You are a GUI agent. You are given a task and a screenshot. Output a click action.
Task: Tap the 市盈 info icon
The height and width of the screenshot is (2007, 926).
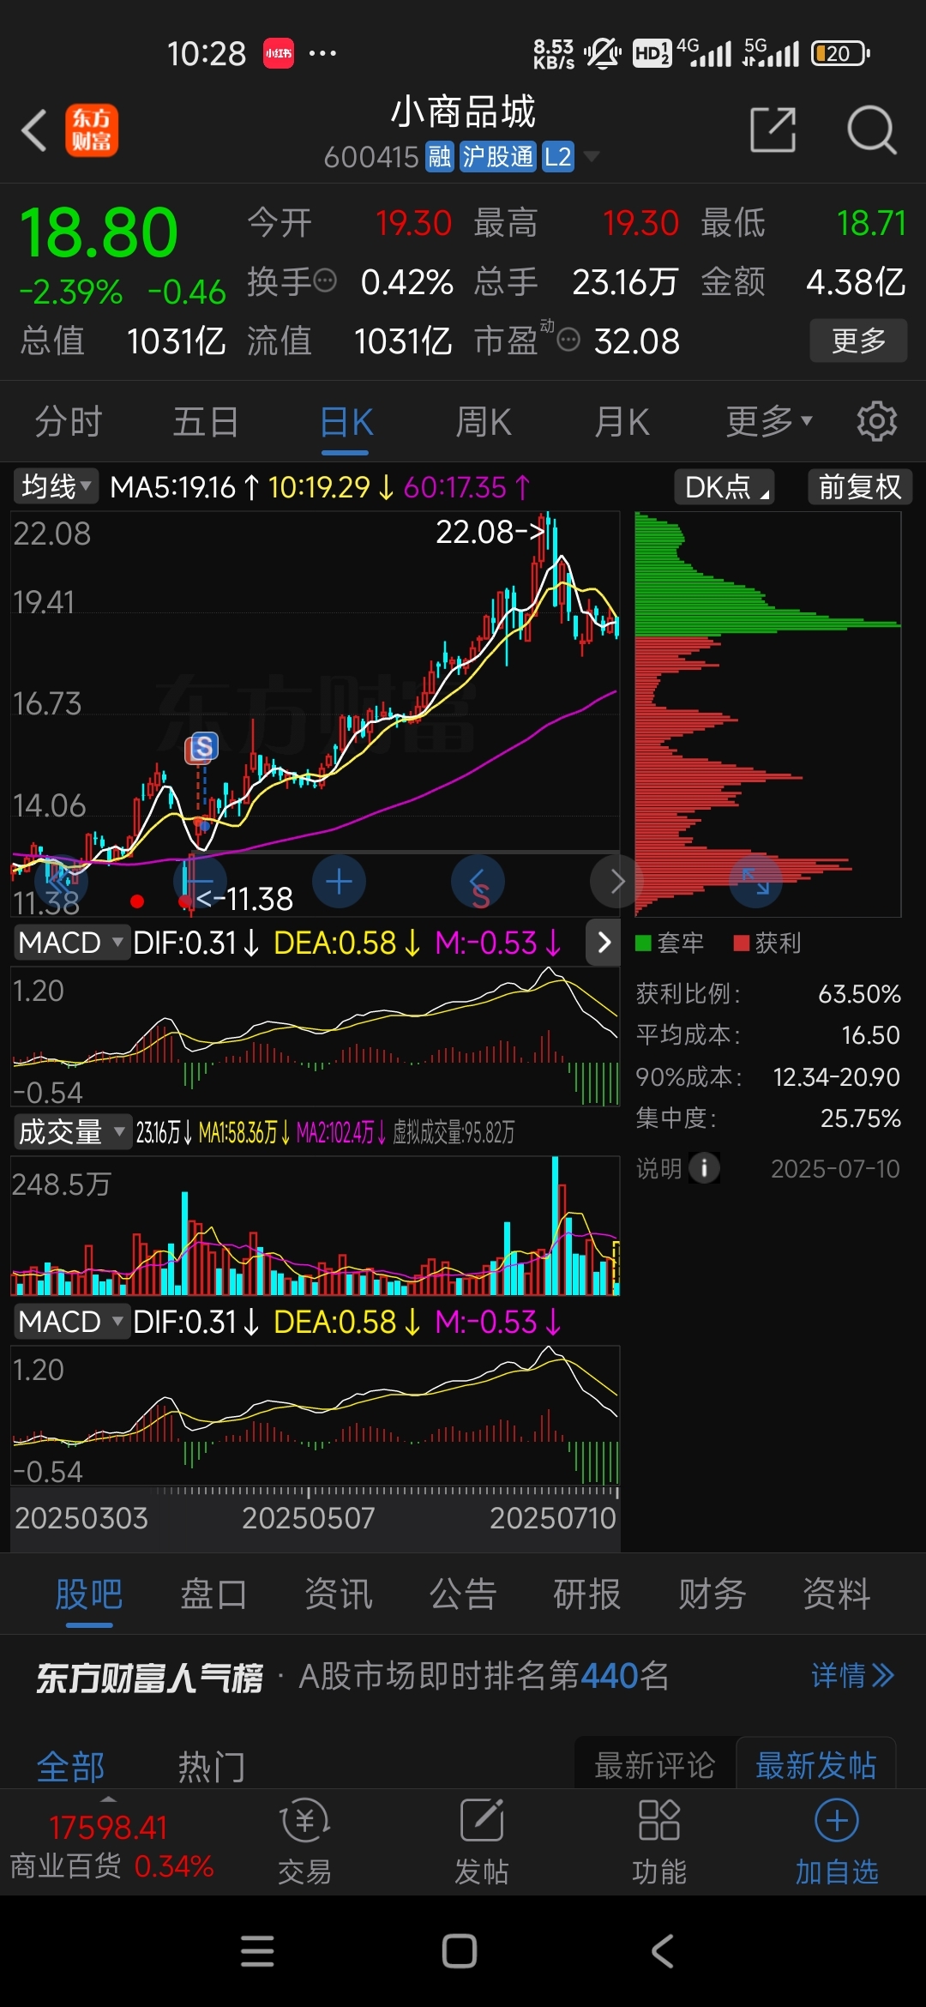click(x=568, y=341)
